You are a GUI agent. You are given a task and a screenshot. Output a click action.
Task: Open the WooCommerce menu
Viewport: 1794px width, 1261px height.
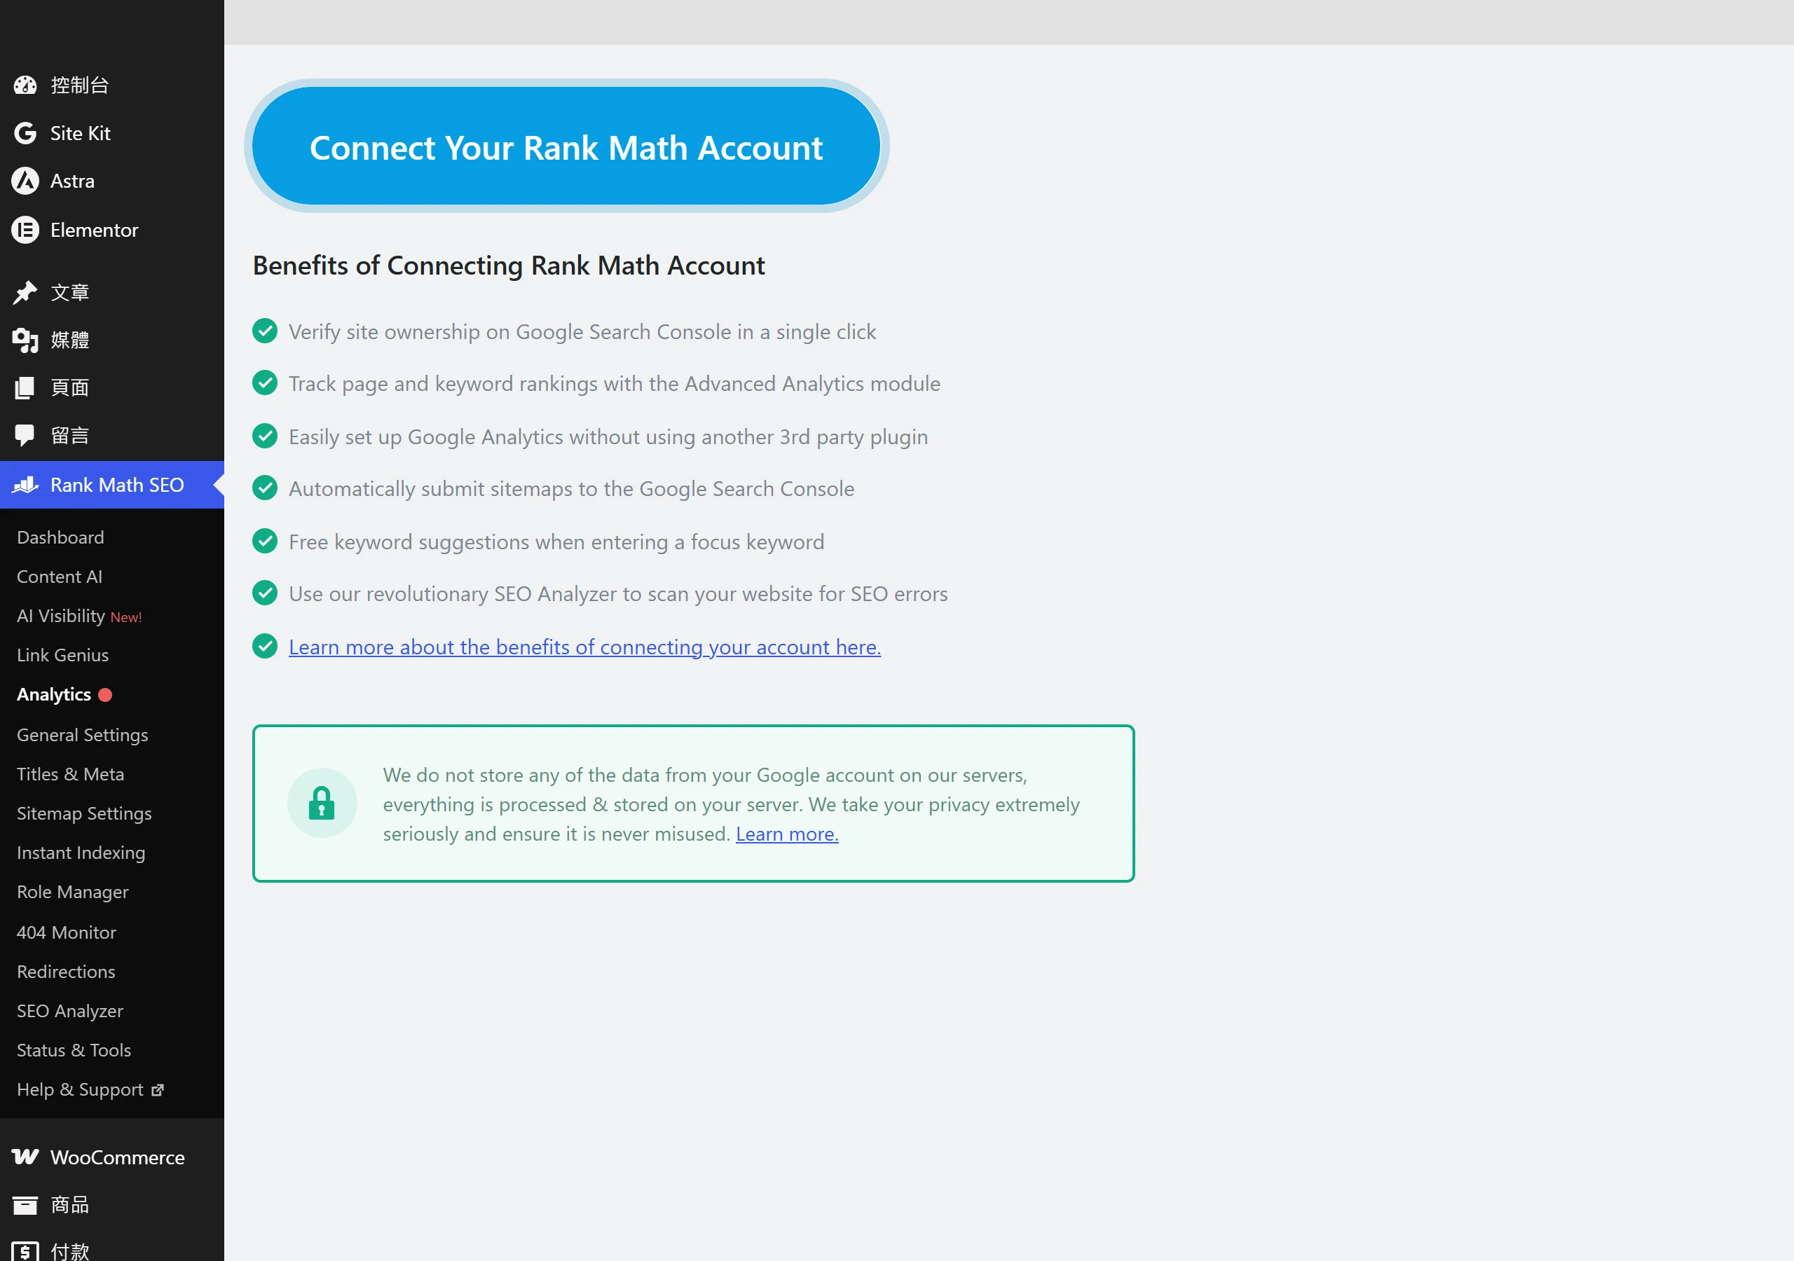coord(111,1157)
